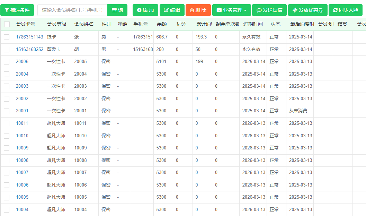Click the member name 张
This screenshot has height=216, width=366.
tap(76, 37)
